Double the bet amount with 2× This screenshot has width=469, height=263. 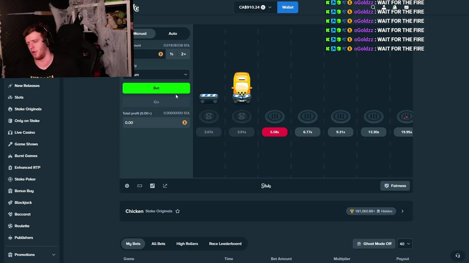pyautogui.click(x=184, y=54)
